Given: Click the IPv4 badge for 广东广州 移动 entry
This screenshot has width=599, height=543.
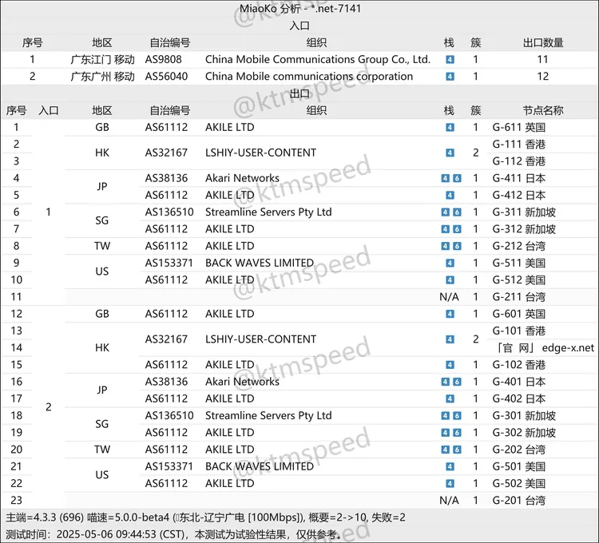Looking at the screenshot, I should click(x=450, y=77).
